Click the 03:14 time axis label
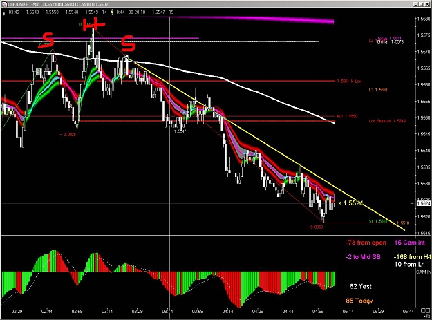Image resolution: width=432 pixels, height=320 pixels. pos(107,312)
